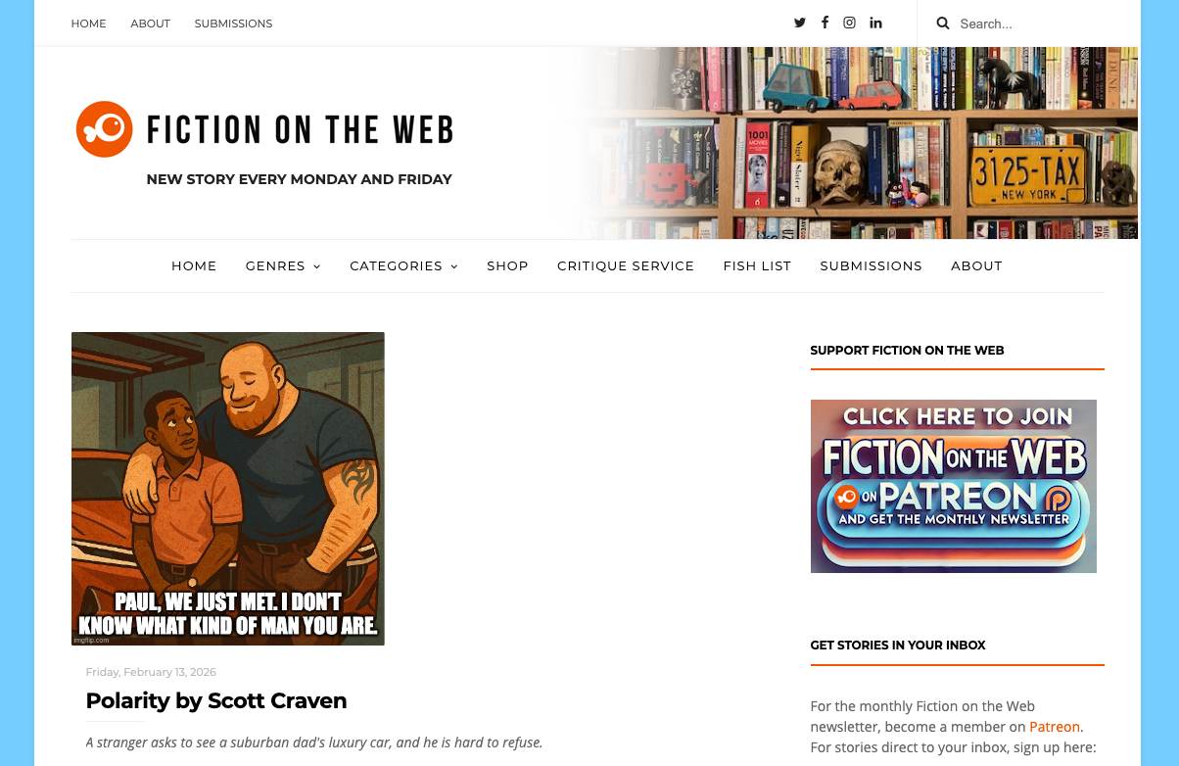Open the Facebook social icon

coord(825,23)
